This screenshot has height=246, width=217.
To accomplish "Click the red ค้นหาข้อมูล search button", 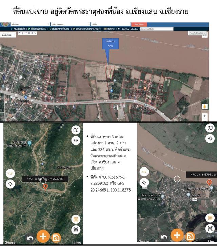I will pyautogui.click(x=139, y=24).
